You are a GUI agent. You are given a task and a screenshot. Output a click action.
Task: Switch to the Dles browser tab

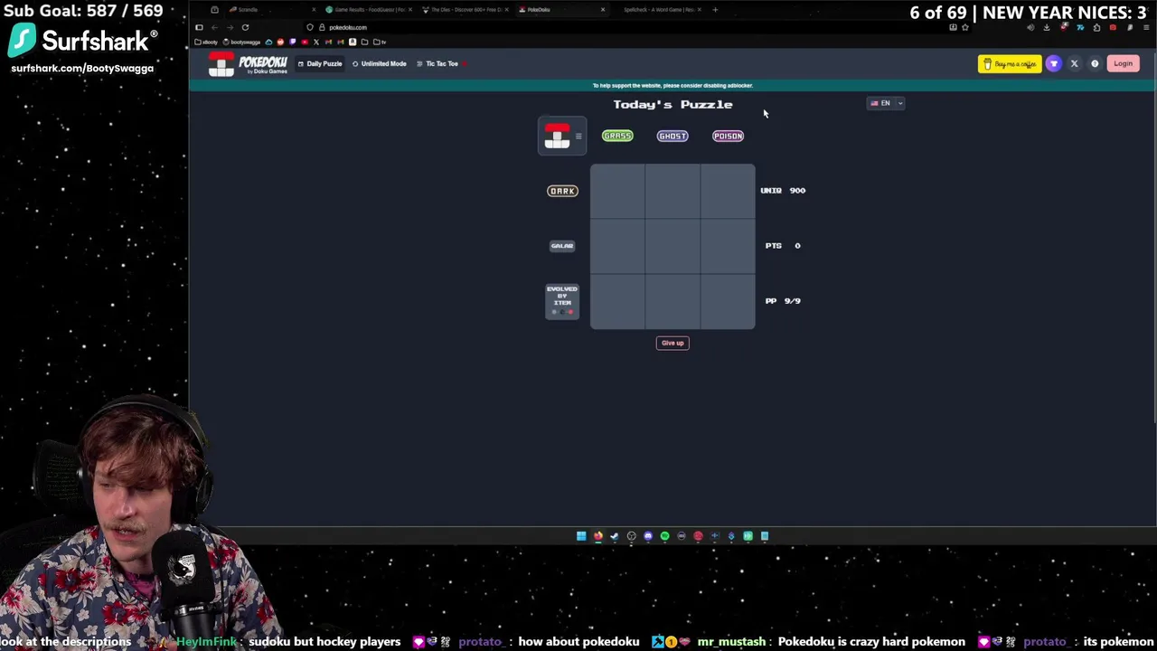(x=465, y=9)
